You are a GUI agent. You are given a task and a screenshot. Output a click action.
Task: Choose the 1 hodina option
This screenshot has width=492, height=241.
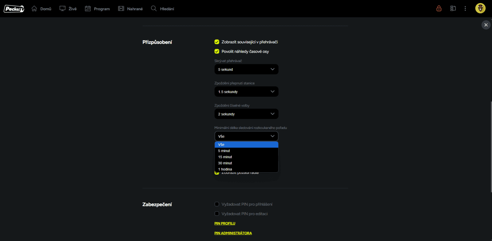coord(246,169)
